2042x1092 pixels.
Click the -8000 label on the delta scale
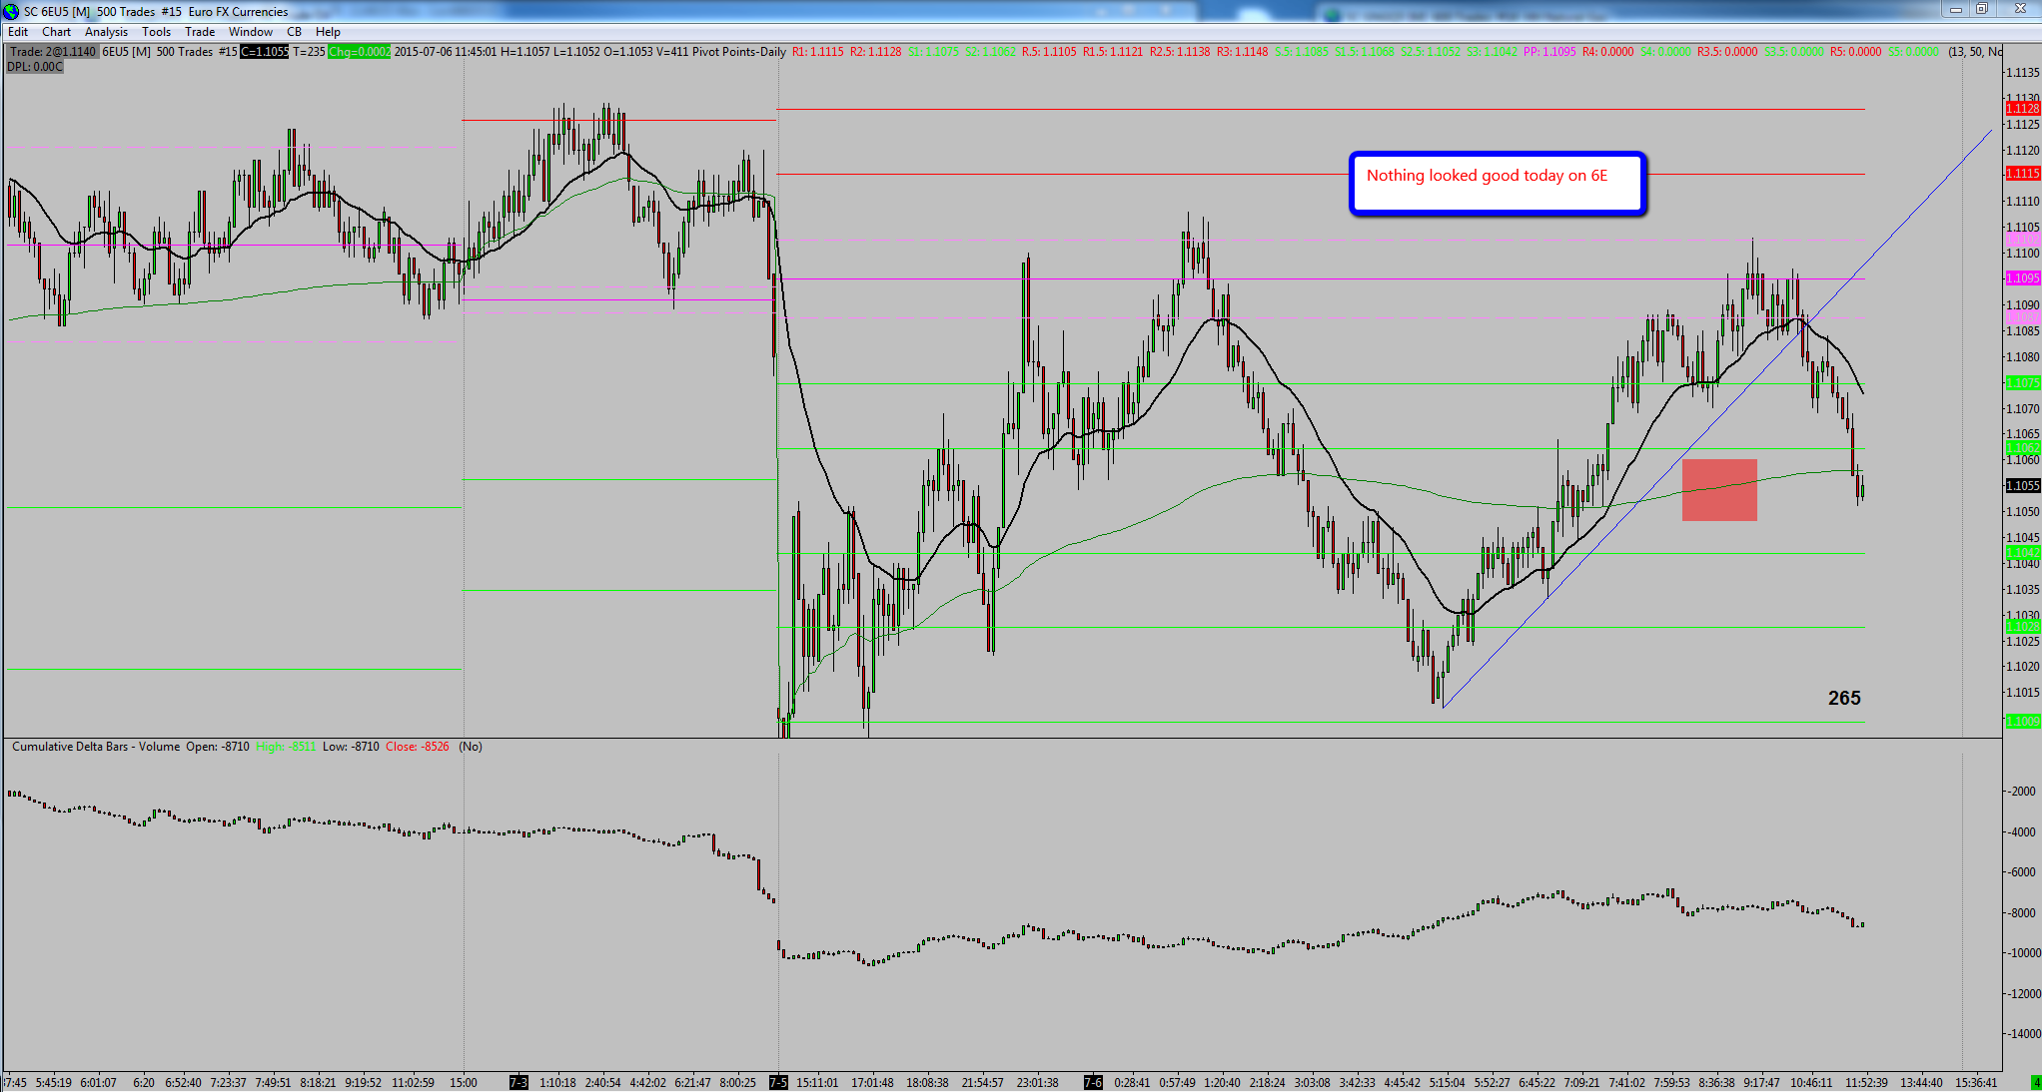2023,912
